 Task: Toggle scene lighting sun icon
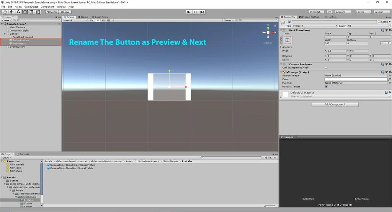[x=98, y=21]
